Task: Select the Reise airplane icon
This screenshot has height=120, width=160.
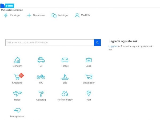Action: (17, 94)
